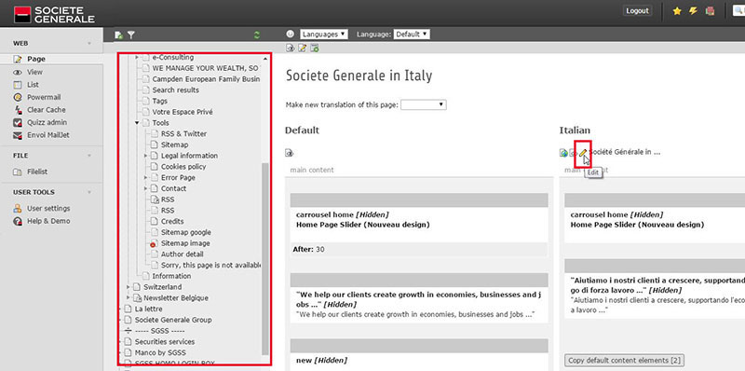Click the view icon under Default heading
This screenshot has width=745, height=371.
tap(290, 153)
